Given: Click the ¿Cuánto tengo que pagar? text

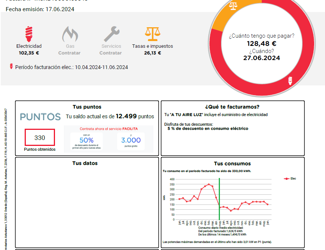Looking at the screenshot, I should (261, 36).
